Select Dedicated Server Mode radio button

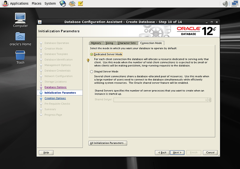tap(92, 54)
